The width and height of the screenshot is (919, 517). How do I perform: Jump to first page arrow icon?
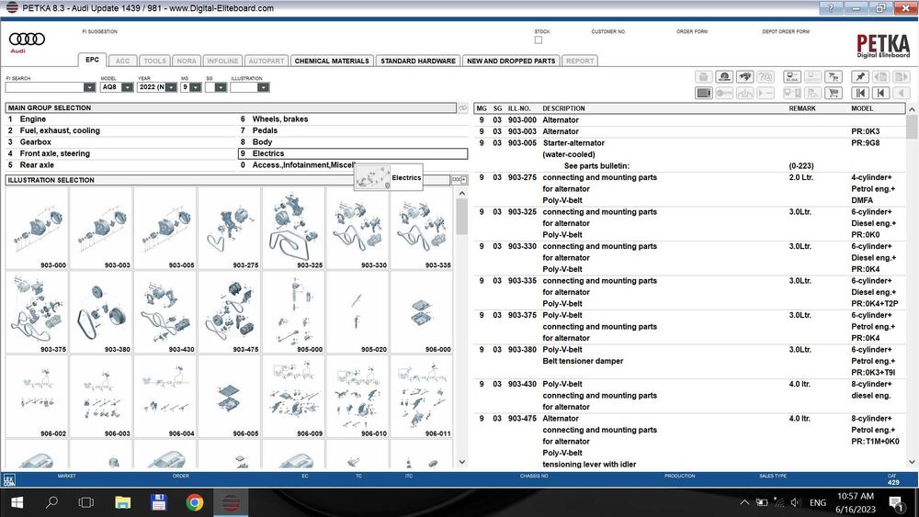tap(860, 93)
